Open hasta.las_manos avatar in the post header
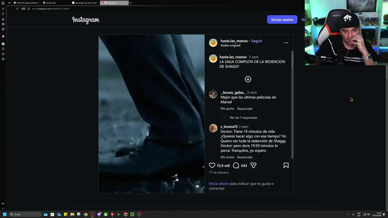388x218 pixels. (x=213, y=43)
